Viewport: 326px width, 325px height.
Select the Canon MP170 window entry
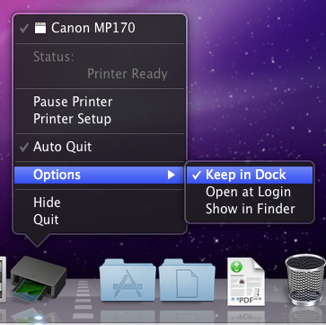pyautogui.click(x=100, y=28)
